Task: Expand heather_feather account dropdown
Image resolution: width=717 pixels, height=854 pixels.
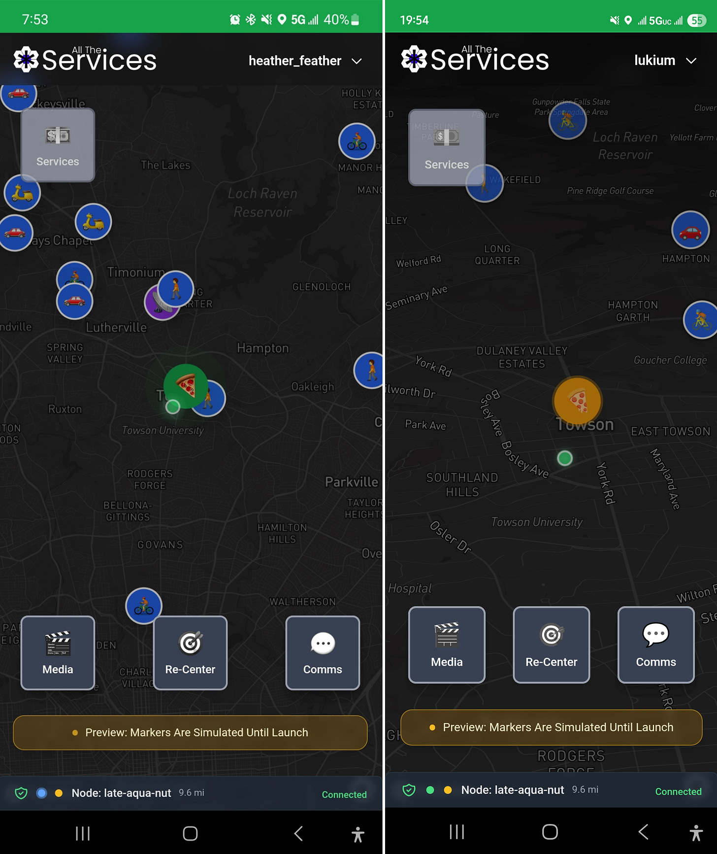Action: point(305,61)
